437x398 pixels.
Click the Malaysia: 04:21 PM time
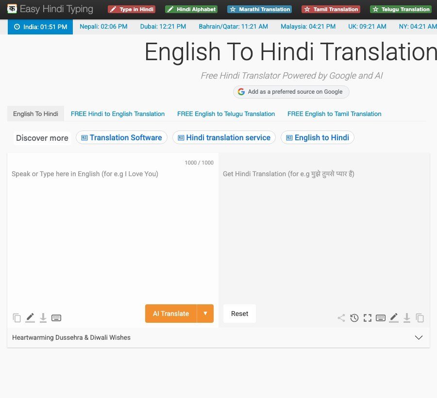click(308, 27)
